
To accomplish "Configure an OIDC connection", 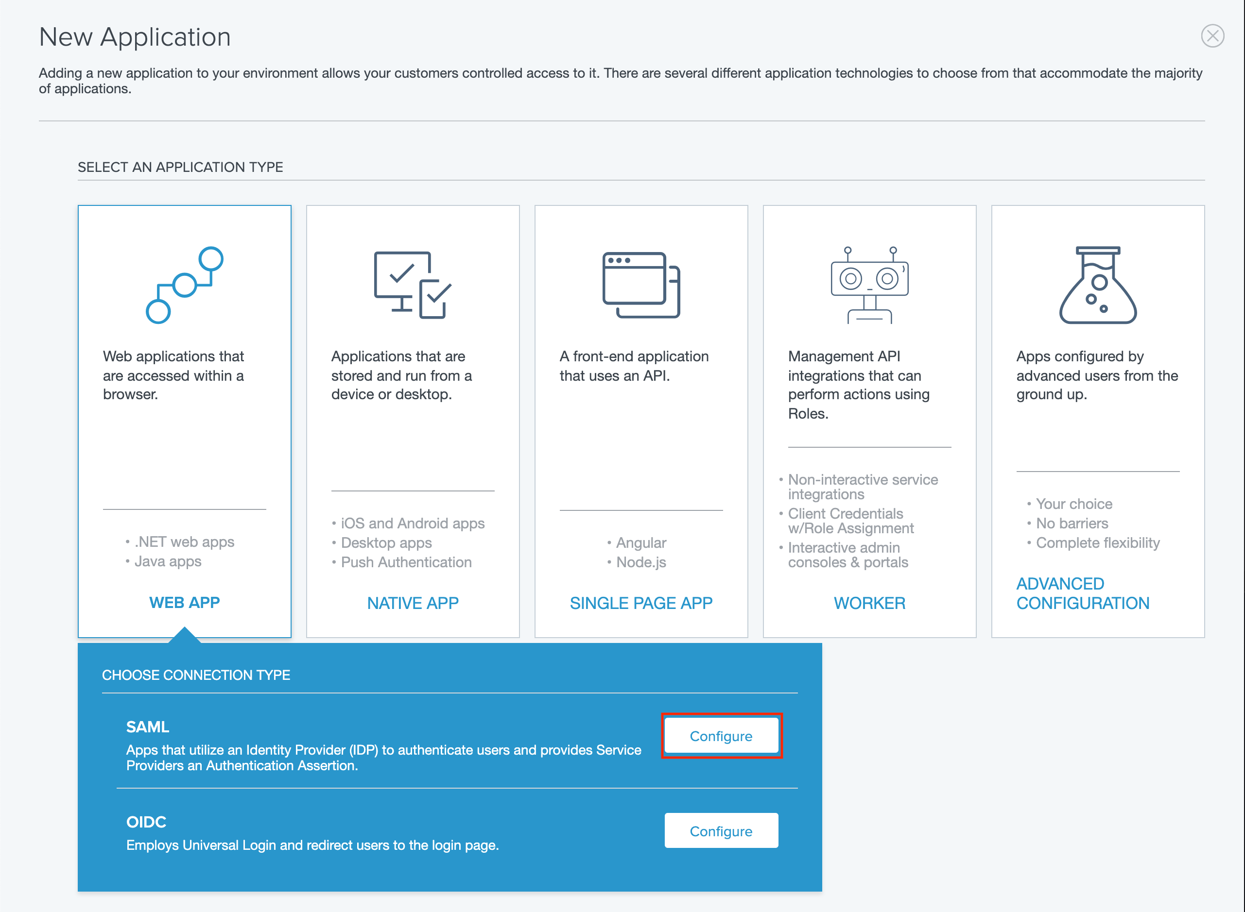I will pyautogui.click(x=721, y=831).
